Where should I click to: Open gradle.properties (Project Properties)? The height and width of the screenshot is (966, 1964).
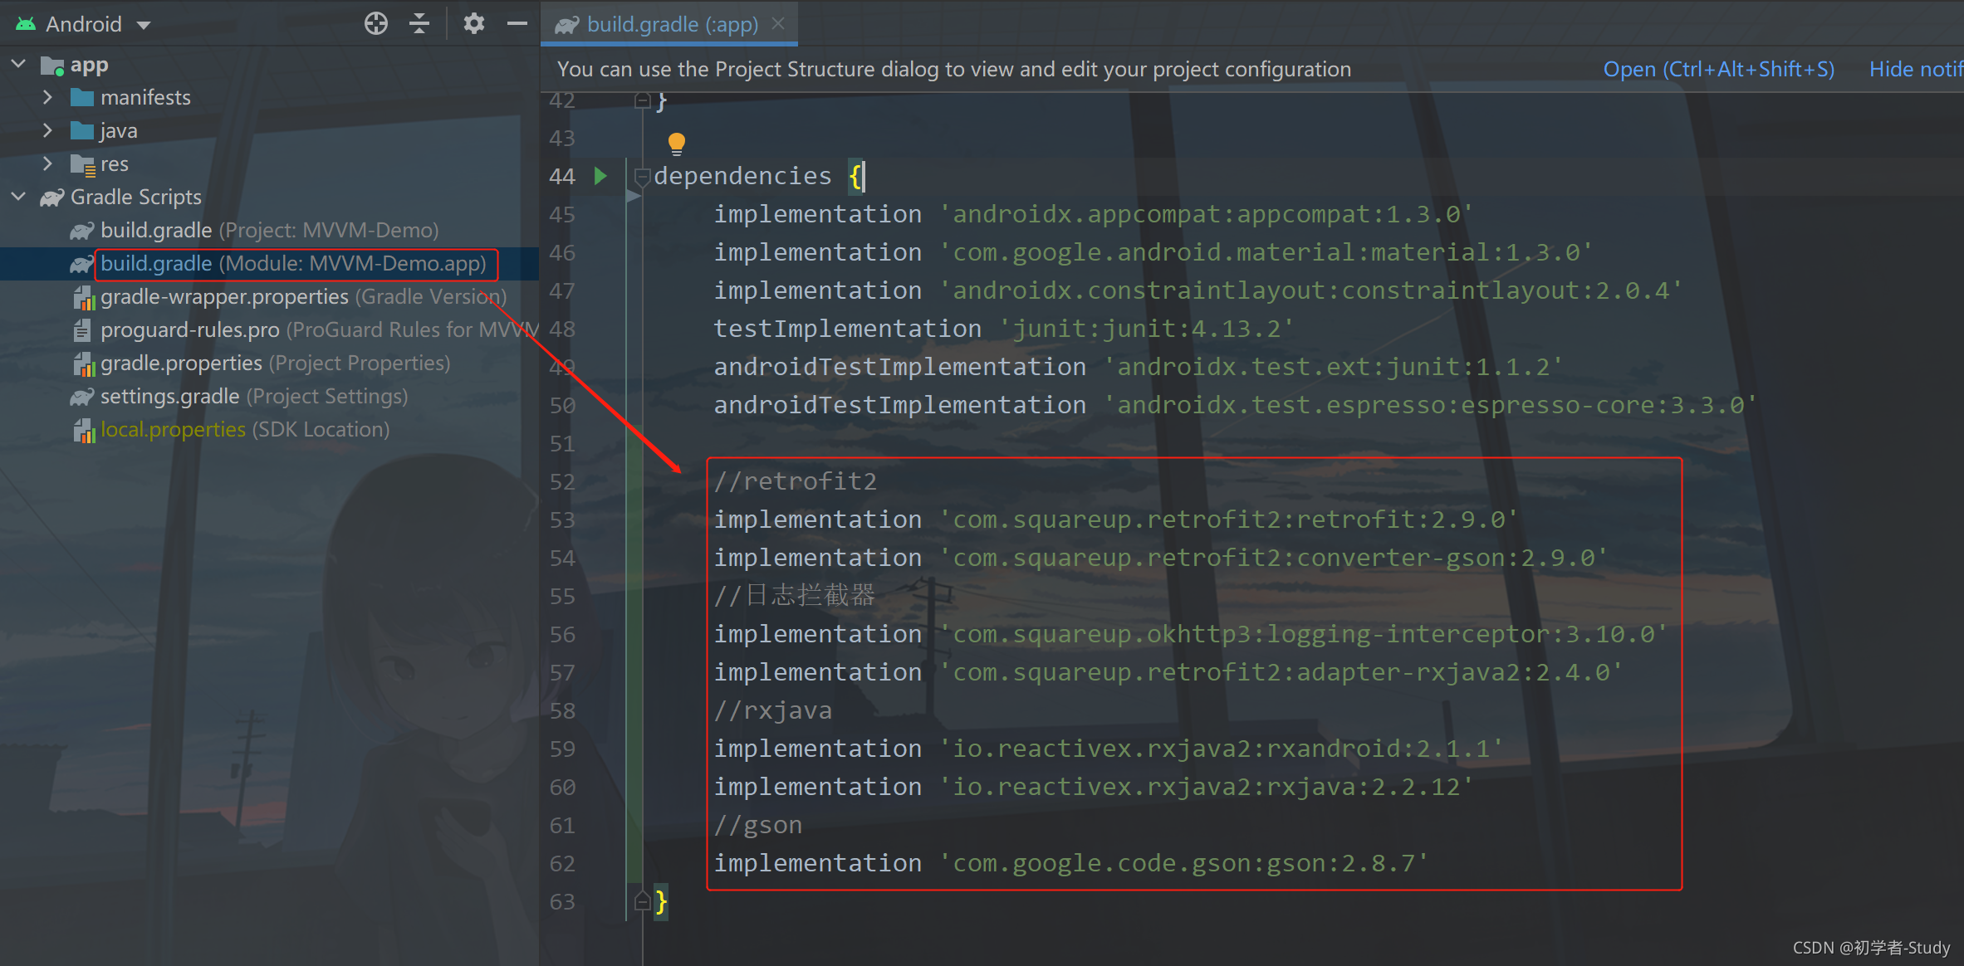tap(275, 363)
